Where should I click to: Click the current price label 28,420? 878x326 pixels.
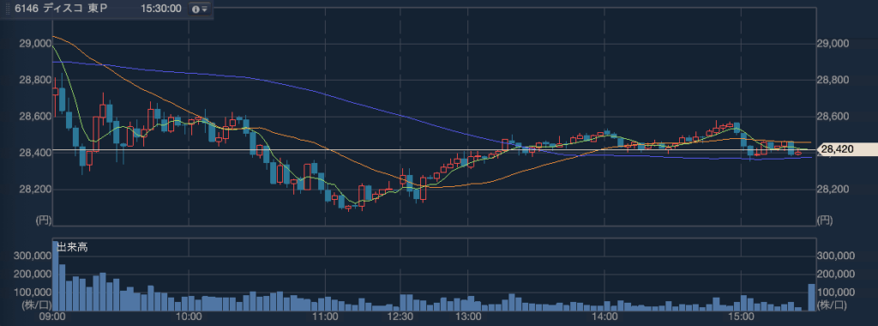pos(848,149)
